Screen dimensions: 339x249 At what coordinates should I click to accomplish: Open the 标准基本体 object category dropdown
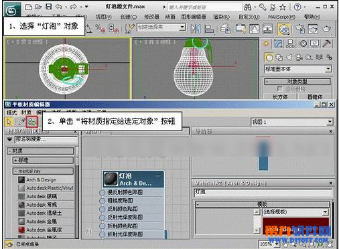297,69
